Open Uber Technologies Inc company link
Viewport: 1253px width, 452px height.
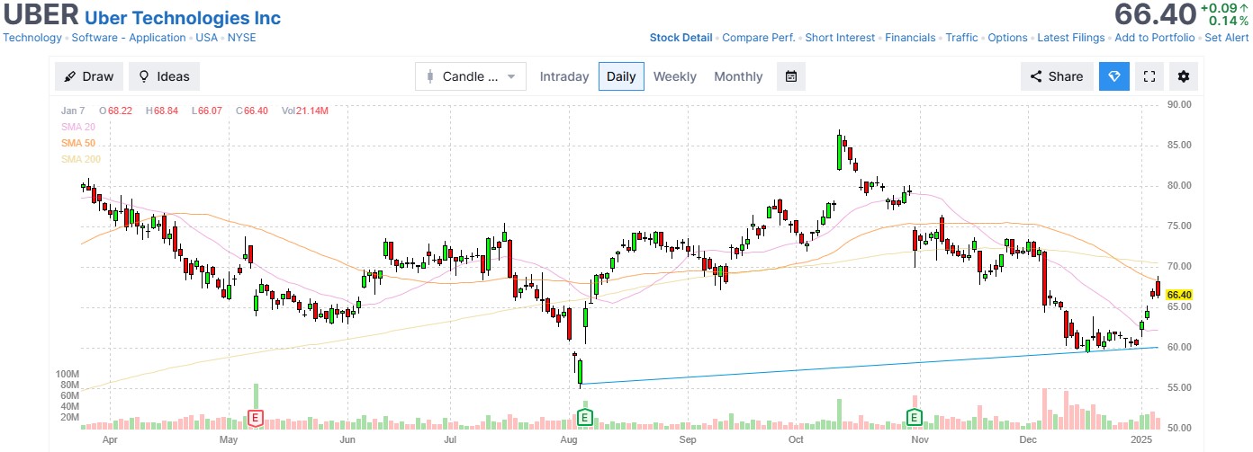183,18
